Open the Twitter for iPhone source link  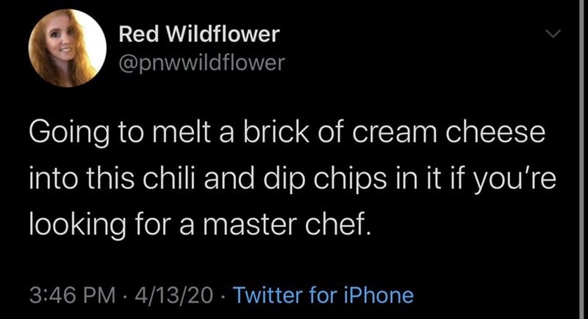click(323, 295)
